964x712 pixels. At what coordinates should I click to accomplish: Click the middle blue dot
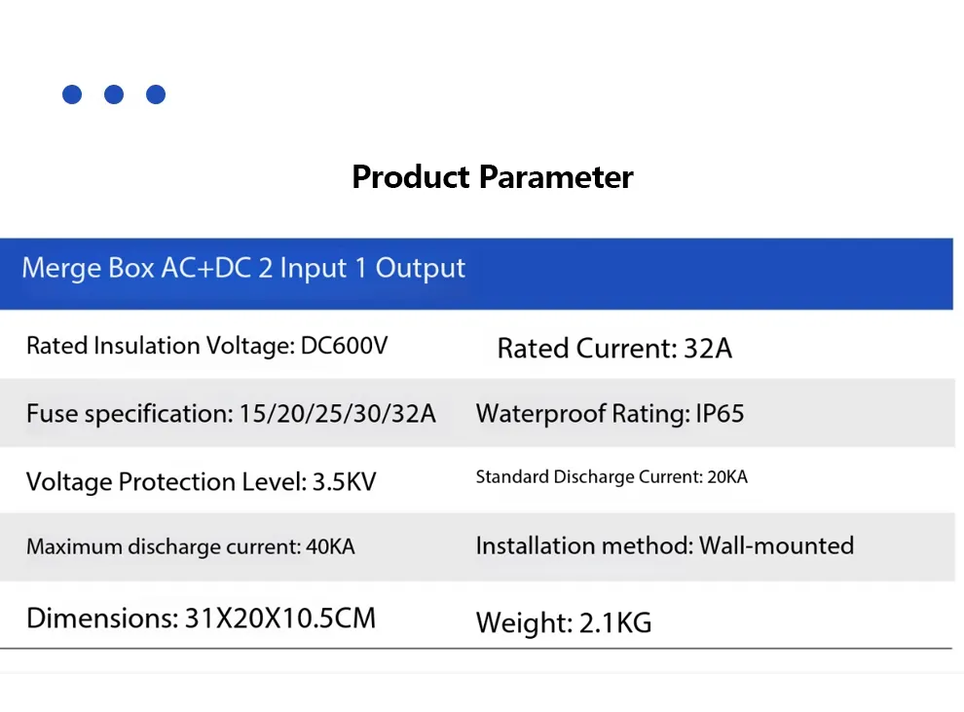point(114,94)
